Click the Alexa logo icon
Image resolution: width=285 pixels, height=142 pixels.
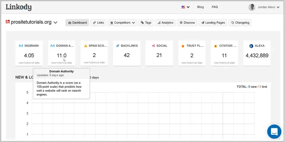(x=251, y=46)
